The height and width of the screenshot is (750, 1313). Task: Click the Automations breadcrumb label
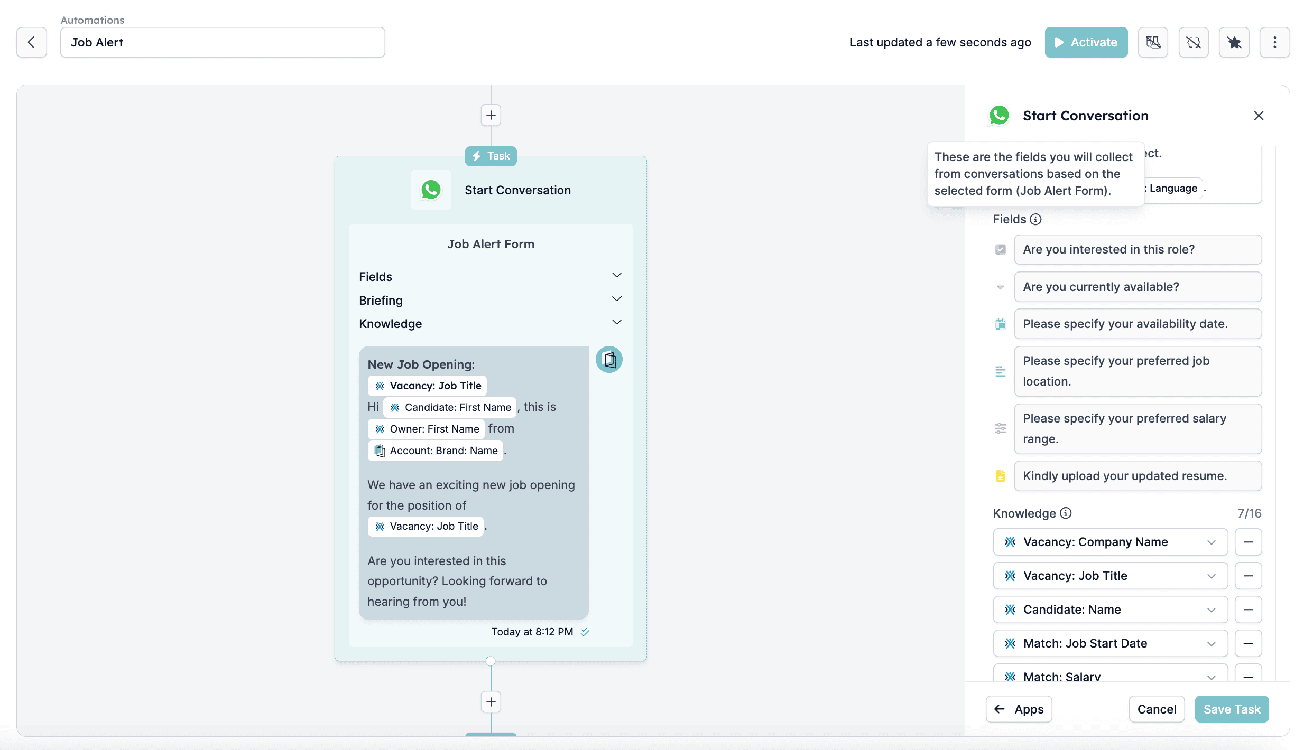93,20
